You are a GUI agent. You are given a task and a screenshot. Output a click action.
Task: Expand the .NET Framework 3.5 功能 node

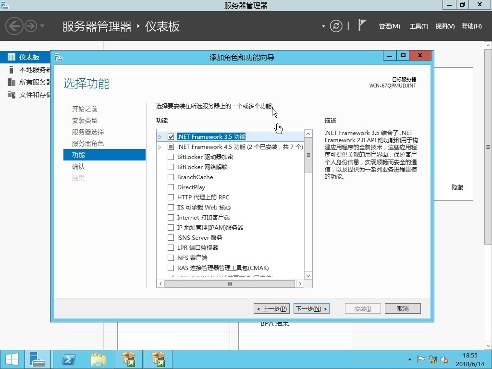click(160, 137)
